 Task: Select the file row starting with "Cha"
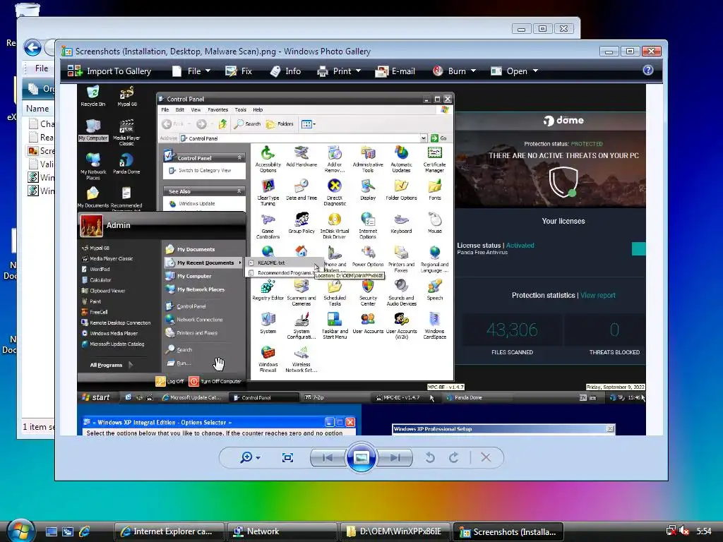(42, 124)
